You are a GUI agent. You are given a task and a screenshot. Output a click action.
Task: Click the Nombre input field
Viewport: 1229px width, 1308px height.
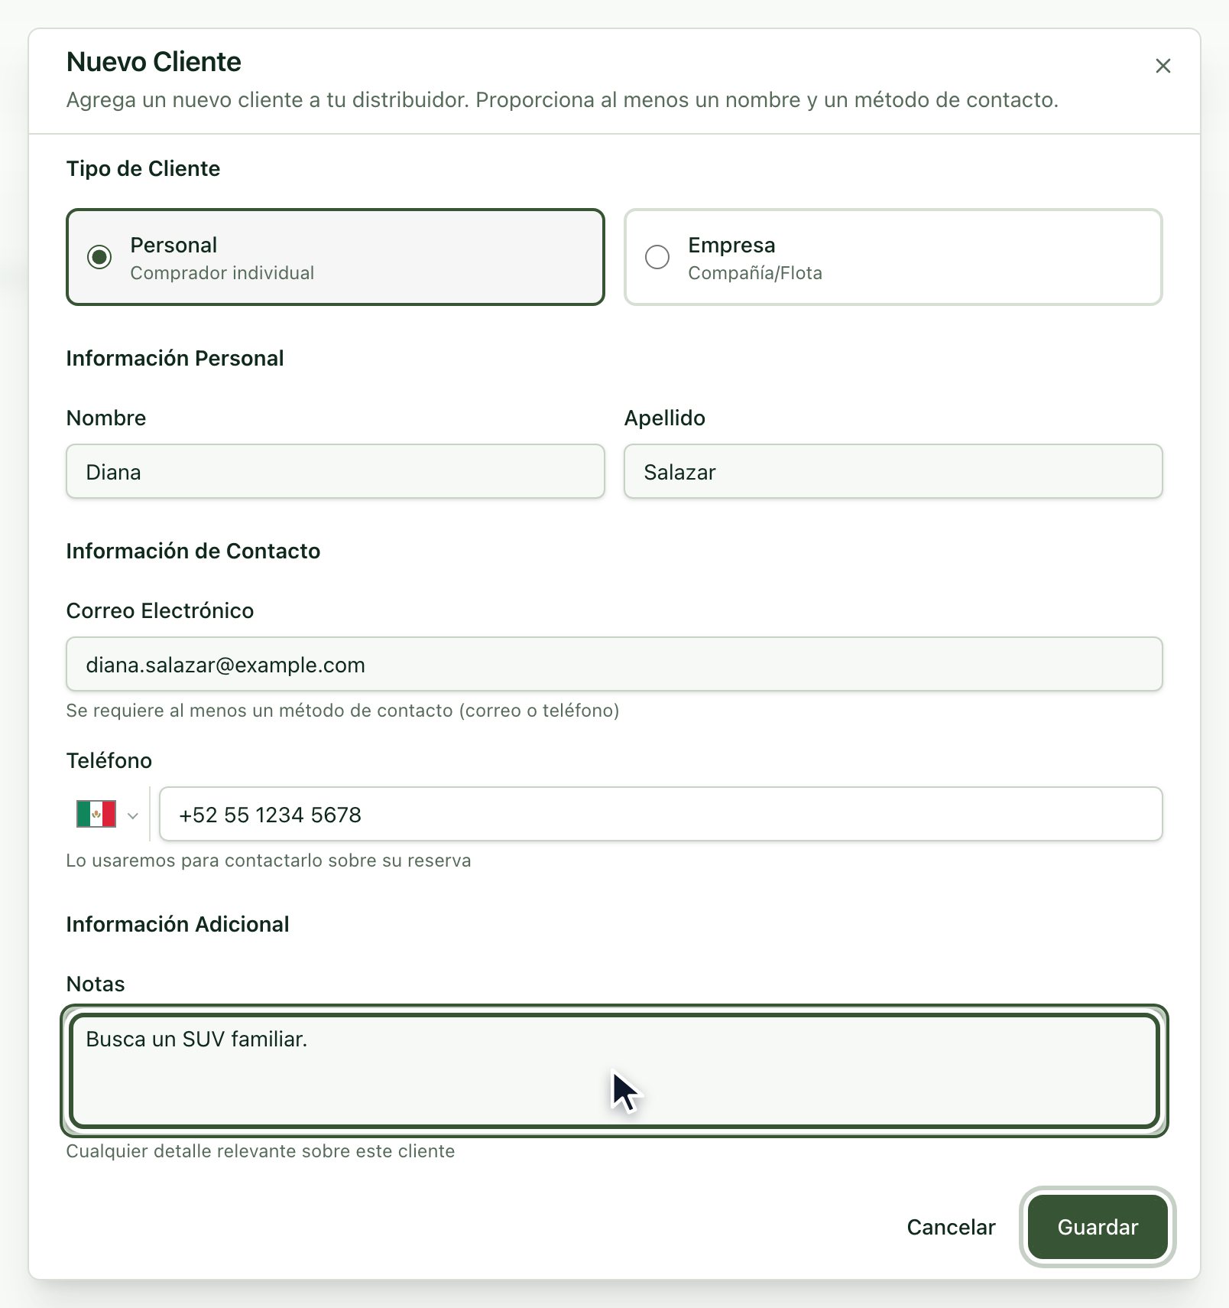336,471
